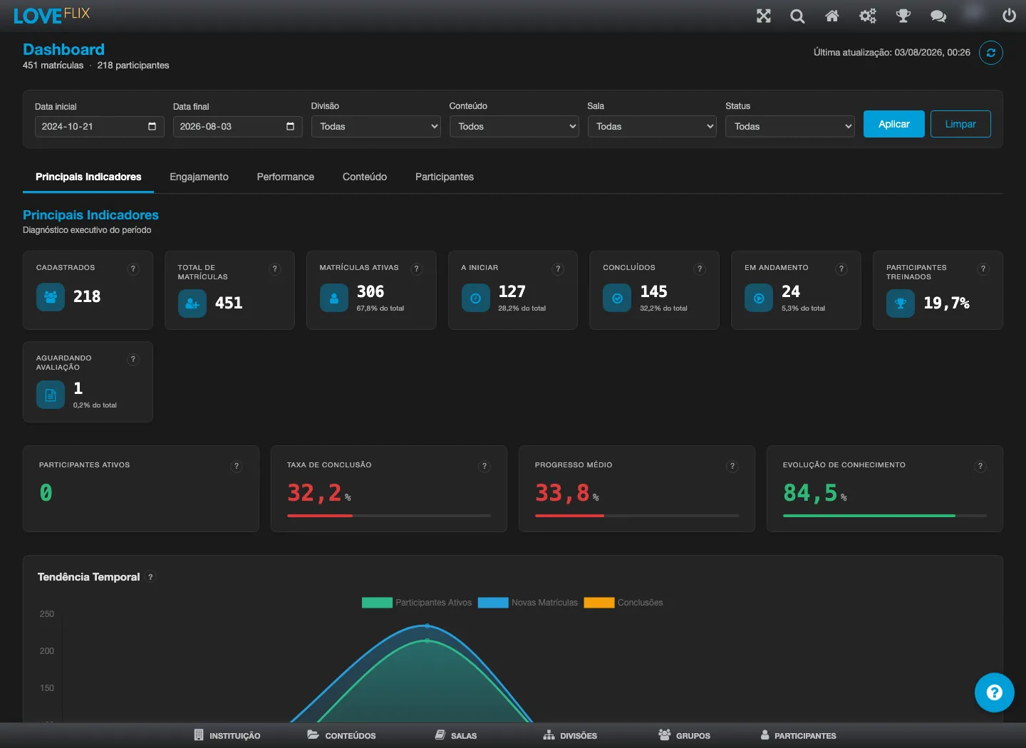Open settings using the gears icon
1026x748 pixels.
pos(868,16)
